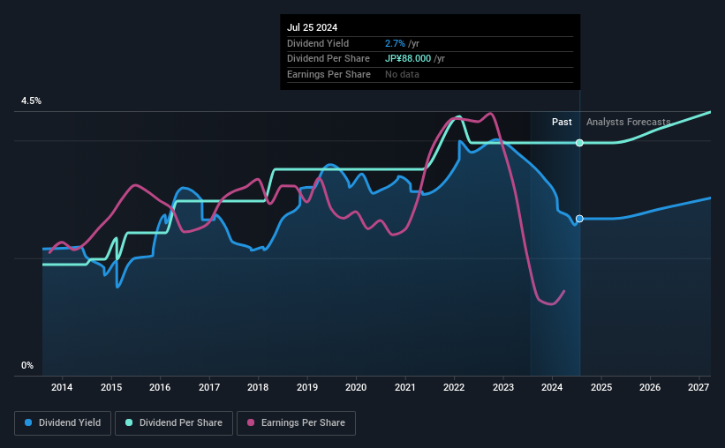Click the tooltip's Dividend Yield row label

click(x=318, y=43)
